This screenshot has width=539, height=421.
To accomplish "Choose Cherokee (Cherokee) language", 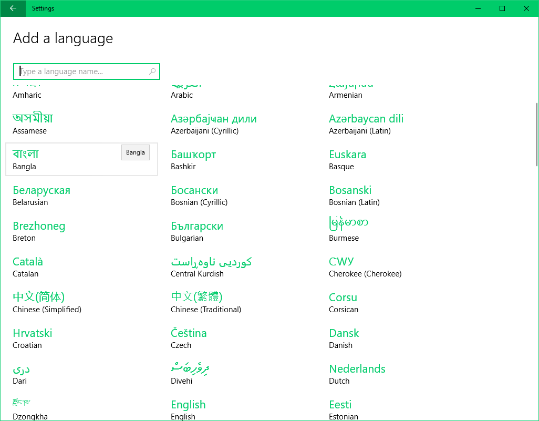I will [x=365, y=266].
